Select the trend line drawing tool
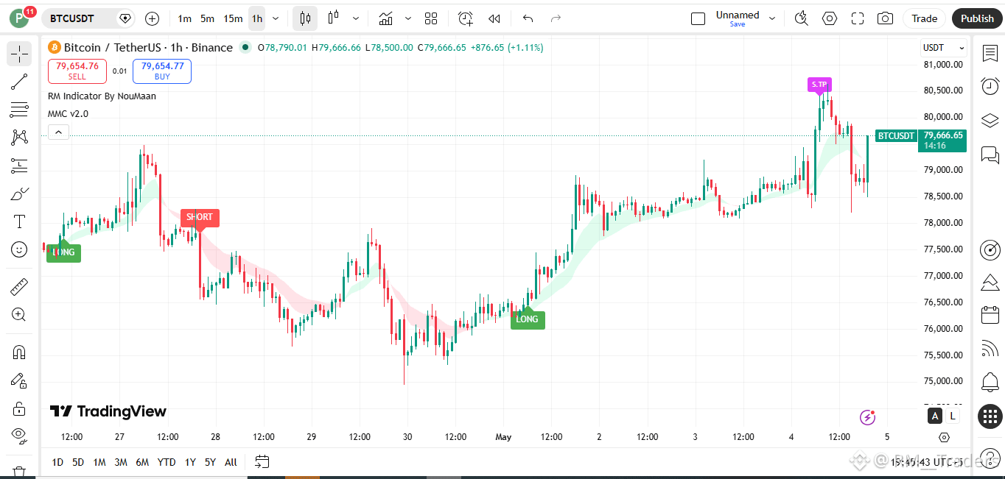The width and height of the screenshot is (1005, 479). [x=19, y=82]
